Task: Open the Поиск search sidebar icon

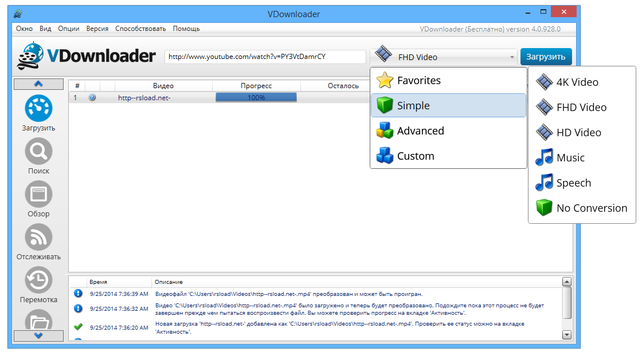Action: [38, 152]
